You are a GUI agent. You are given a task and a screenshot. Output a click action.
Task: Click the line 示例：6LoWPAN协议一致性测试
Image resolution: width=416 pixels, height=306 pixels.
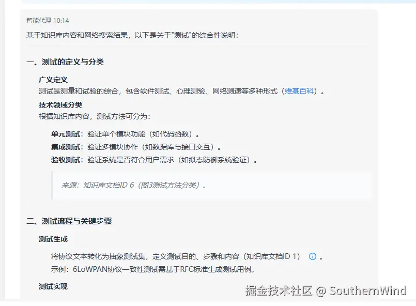point(153,269)
